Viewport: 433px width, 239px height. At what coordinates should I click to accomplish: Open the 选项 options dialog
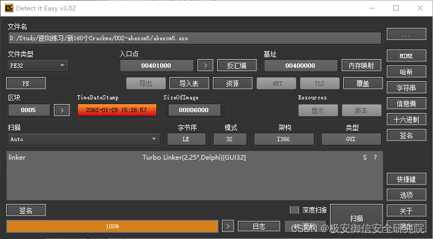coord(406,195)
